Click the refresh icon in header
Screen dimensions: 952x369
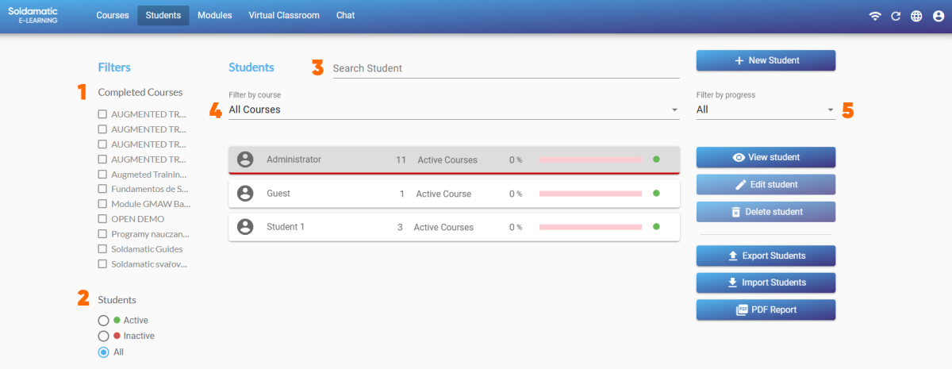896,16
